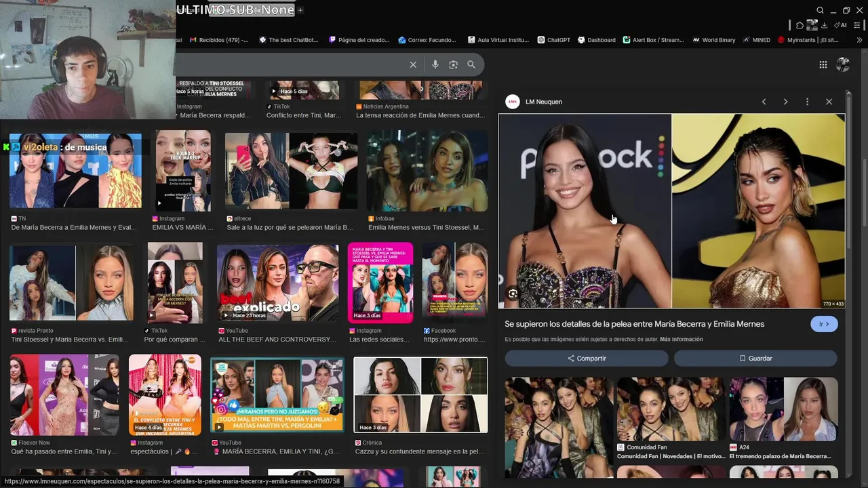This screenshot has width=868, height=488.
Task: Open the large preview image of the two singers
Action: pyautogui.click(x=671, y=211)
